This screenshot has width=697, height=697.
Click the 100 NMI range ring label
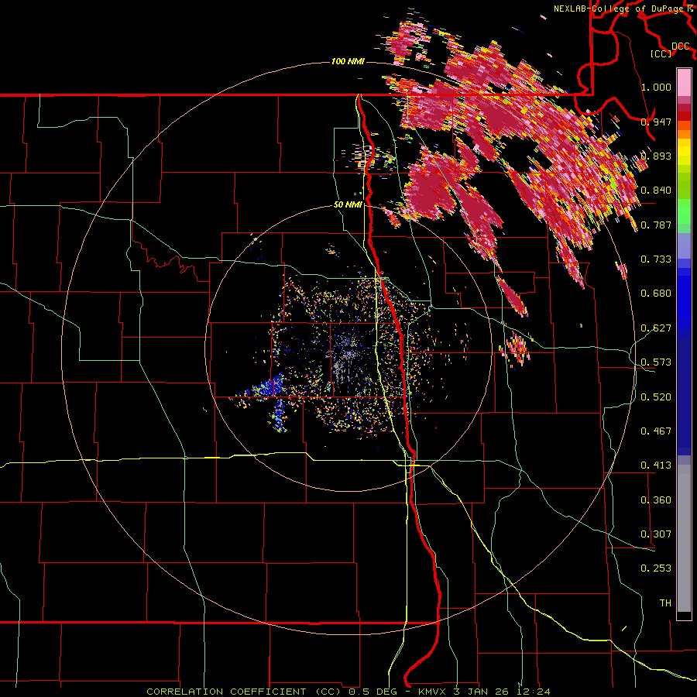[x=348, y=61]
